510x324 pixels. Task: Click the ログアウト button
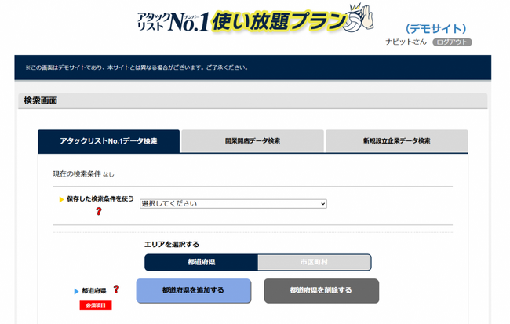coord(452,42)
